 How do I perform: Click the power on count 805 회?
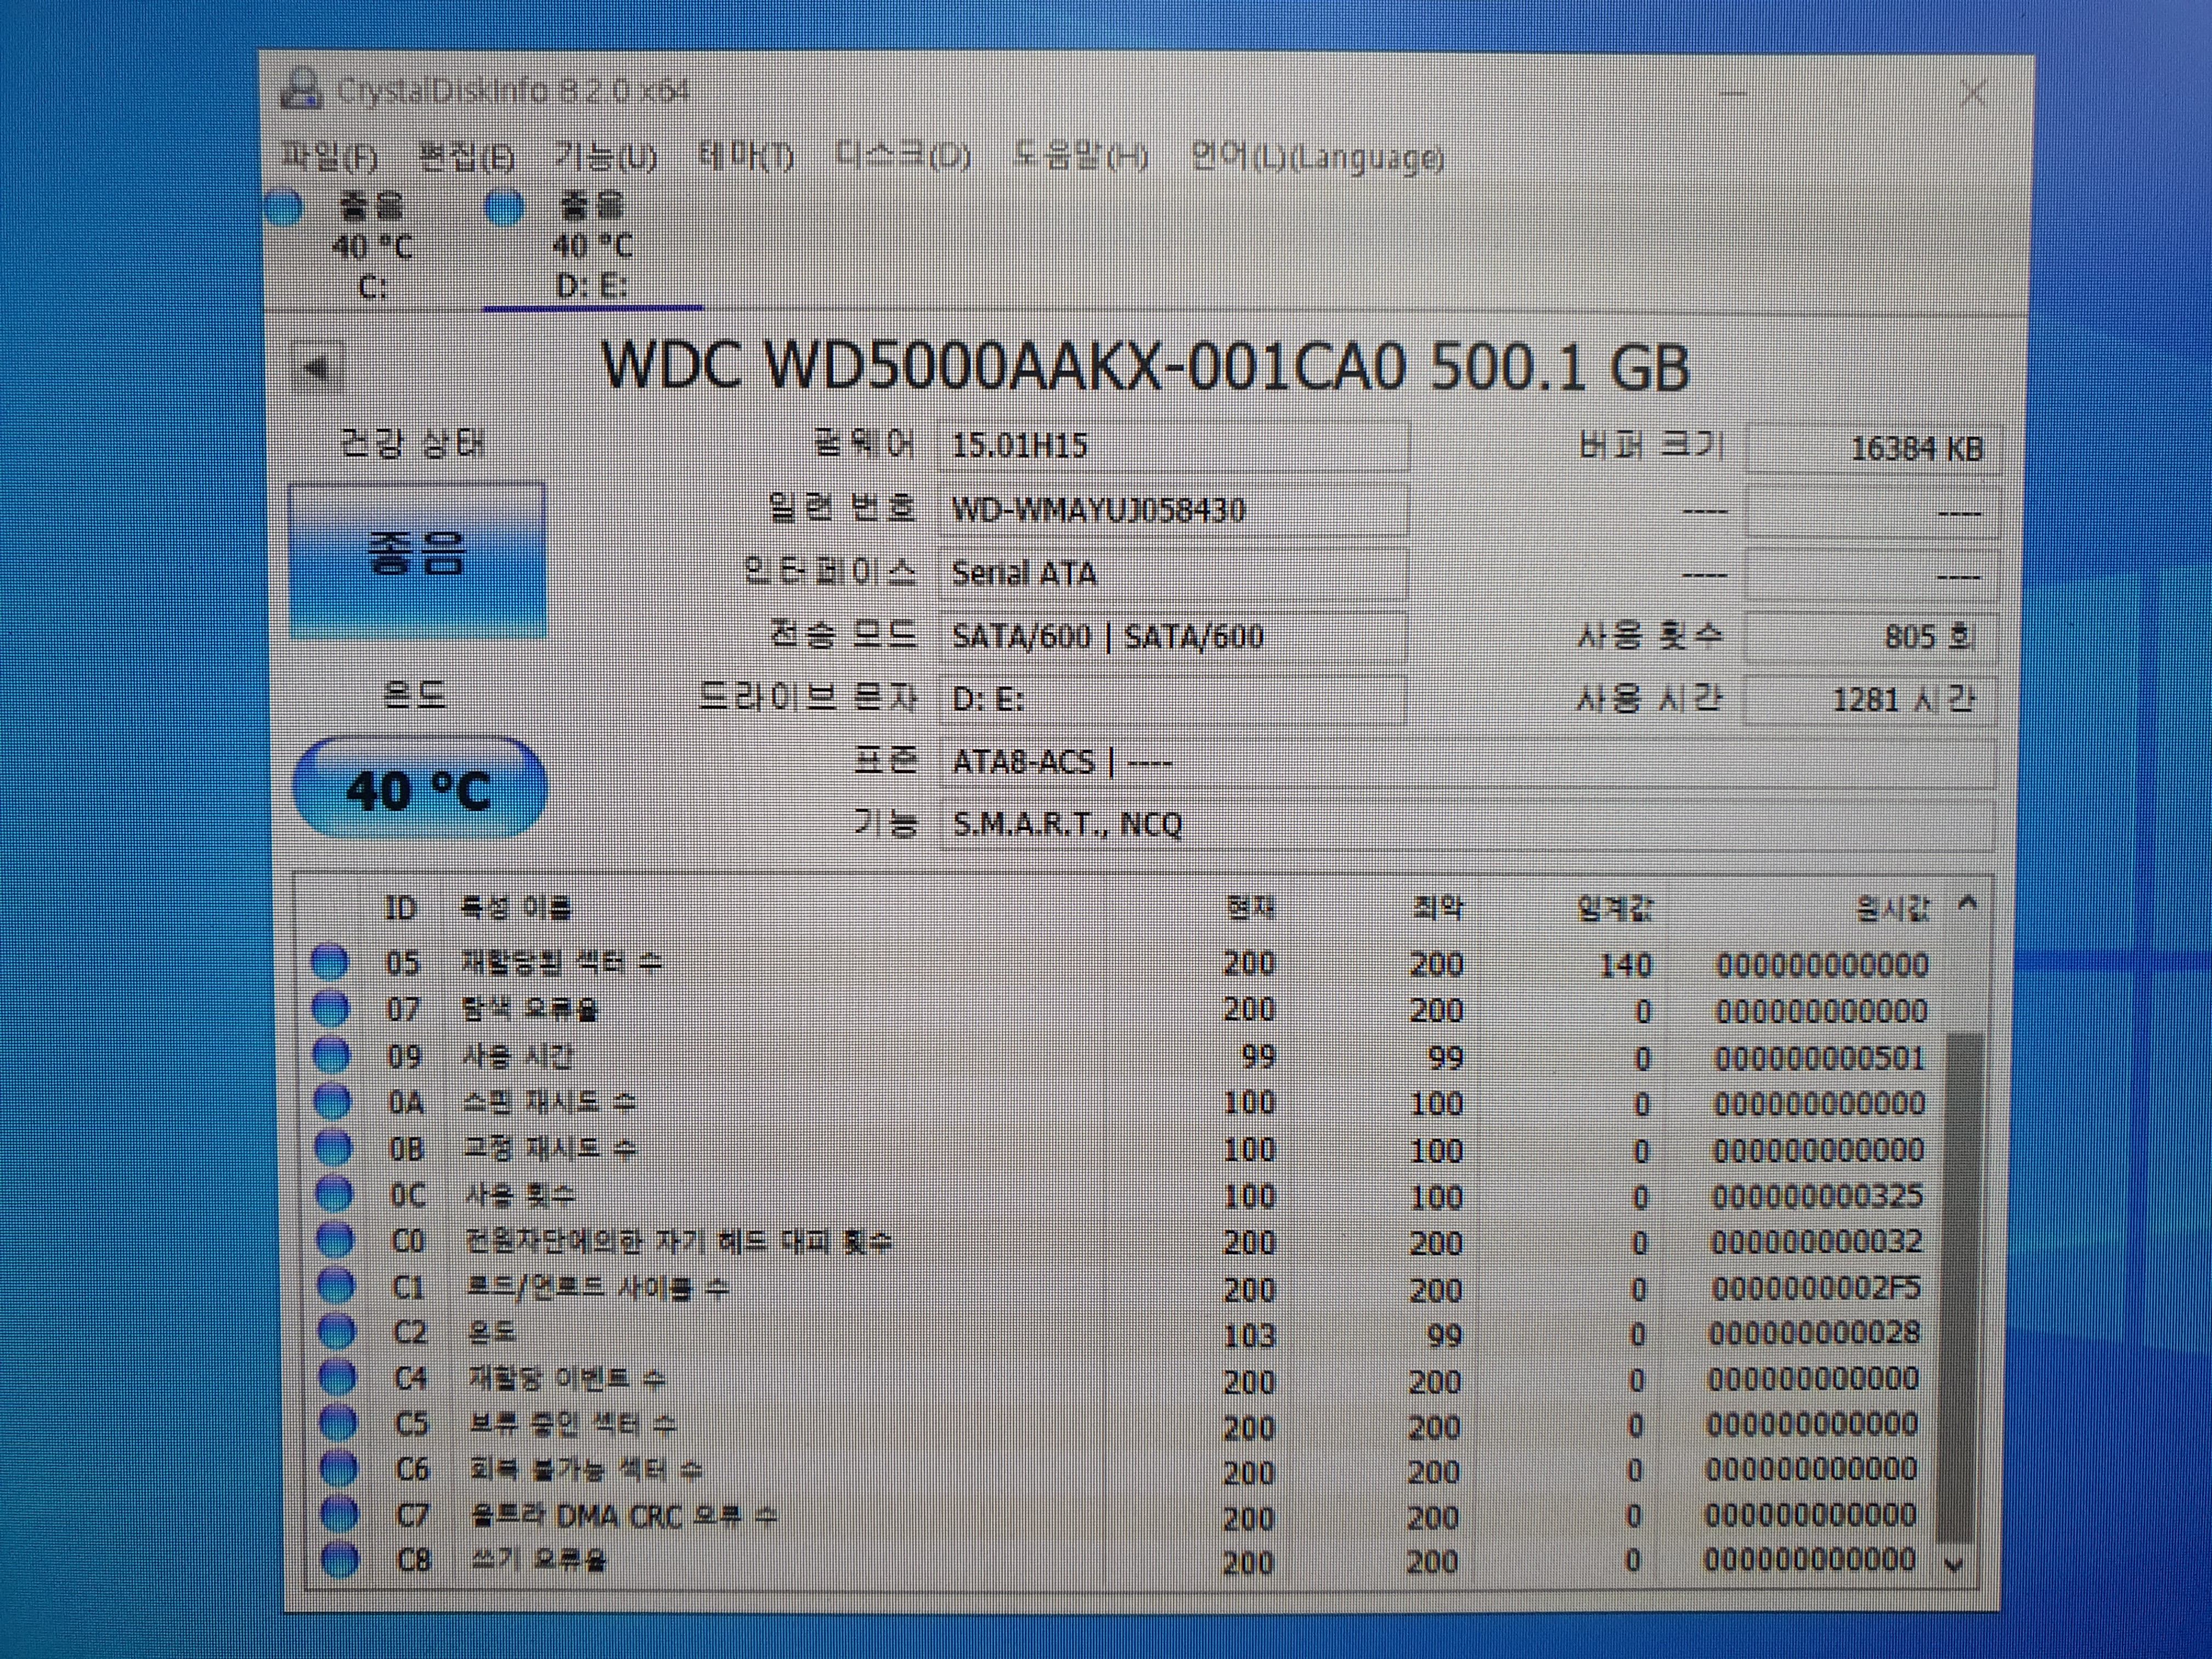coord(1871,637)
